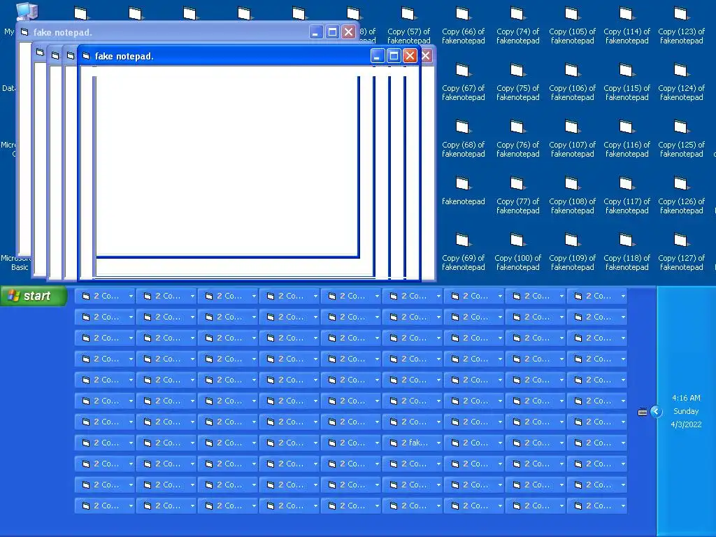The height and width of the screenshot is (537, 716).
Task: Minimize the front active fake notepad window
Action: [377, 56]
